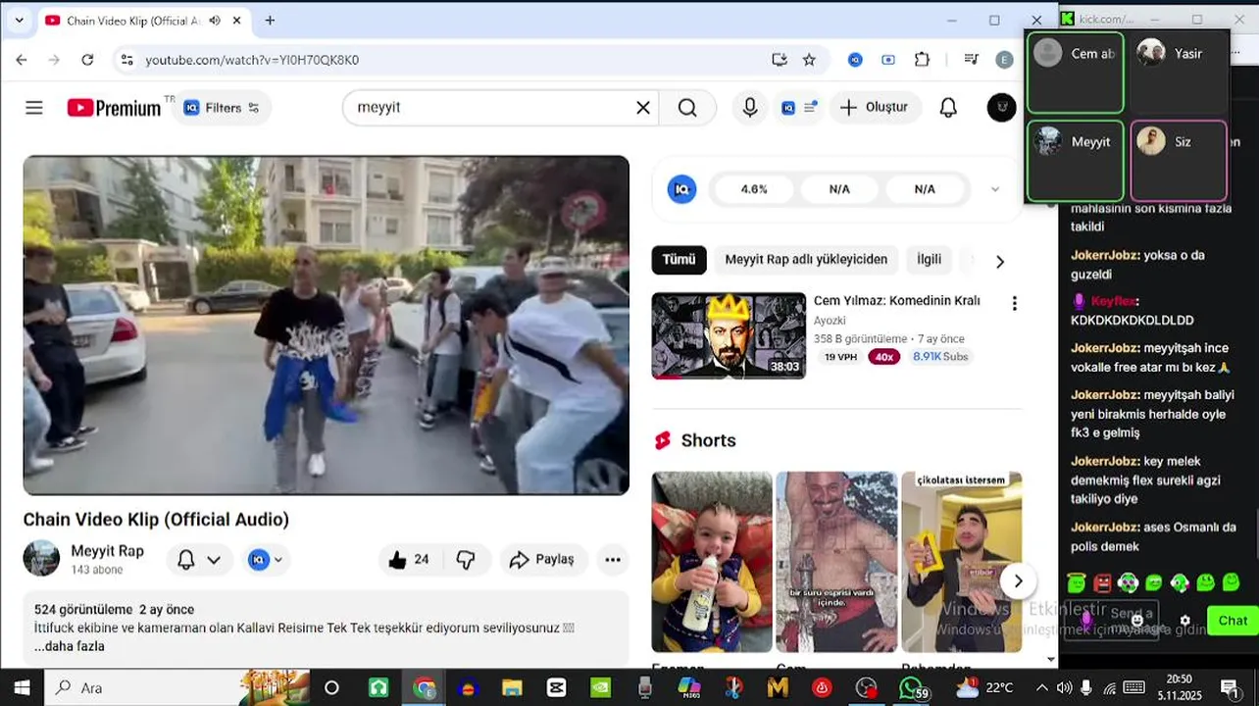Screen dimensions: 1259x706
Task: Open more actions ellipsis below video
Action: 613,560
